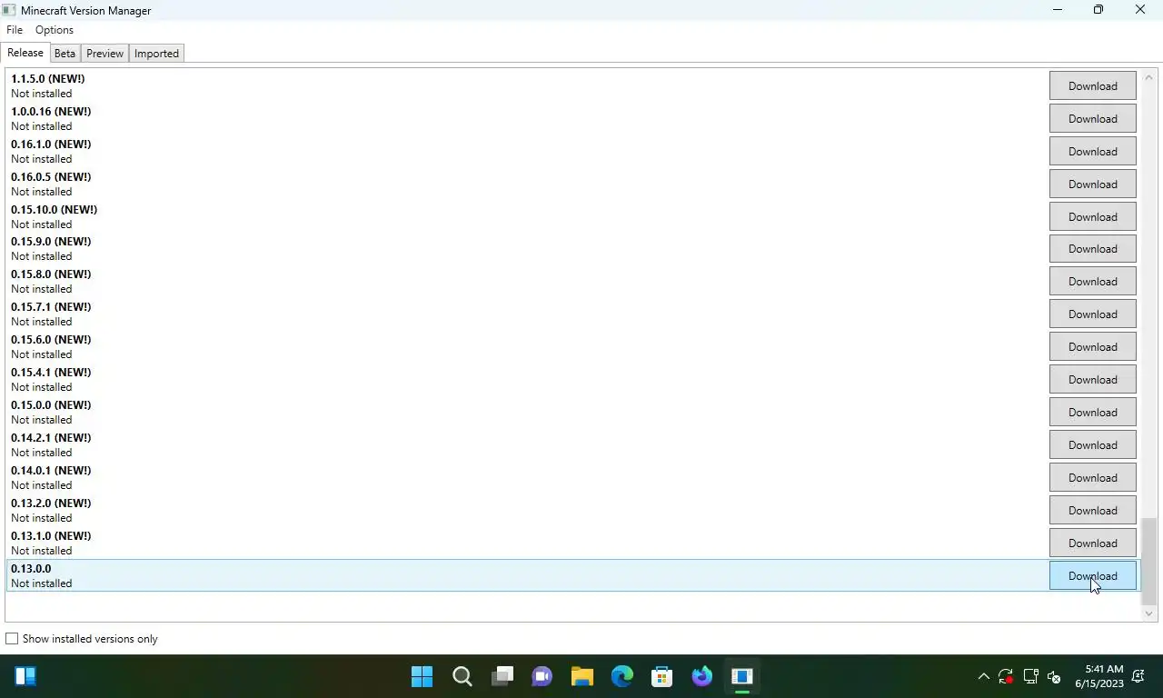Download version 0.15.9.0

[1093, 248]
